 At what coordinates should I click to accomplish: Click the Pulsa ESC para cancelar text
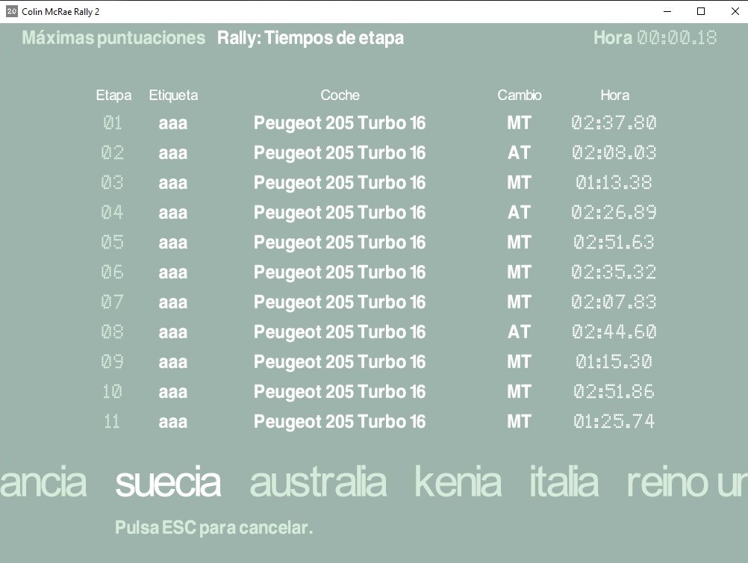pos(214,528)
